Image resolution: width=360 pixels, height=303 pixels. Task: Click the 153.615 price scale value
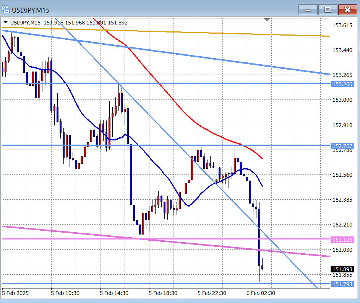click(x=342, y=25)
